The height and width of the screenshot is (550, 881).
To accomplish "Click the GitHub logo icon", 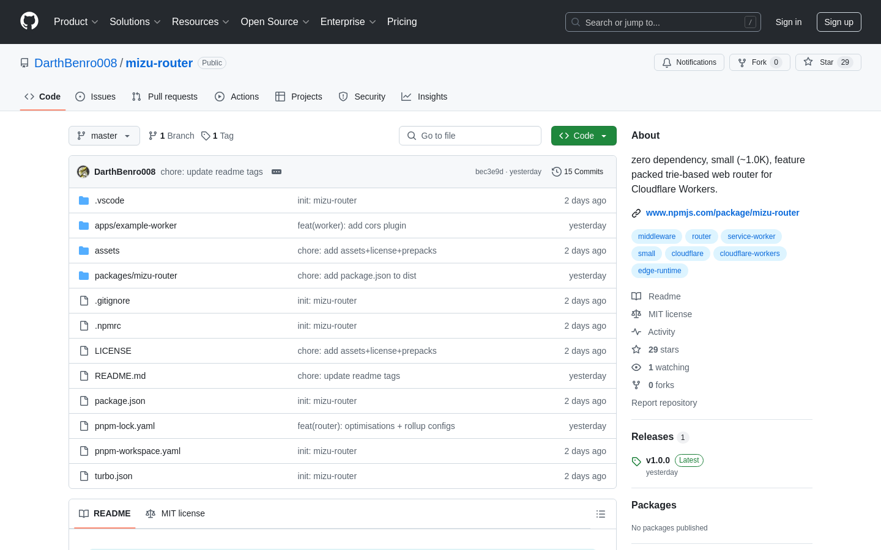I will 29,21.
